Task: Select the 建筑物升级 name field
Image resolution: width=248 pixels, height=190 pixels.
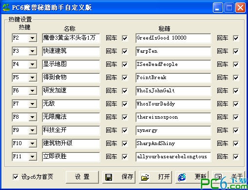Action: point(71,144)
